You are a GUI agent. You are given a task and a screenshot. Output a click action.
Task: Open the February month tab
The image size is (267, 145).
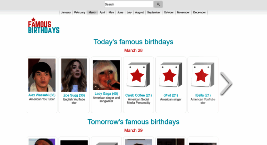click(79, 12)
